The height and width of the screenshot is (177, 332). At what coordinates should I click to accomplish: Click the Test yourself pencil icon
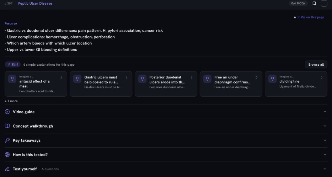pyautogui.click(x=7, y=169)
